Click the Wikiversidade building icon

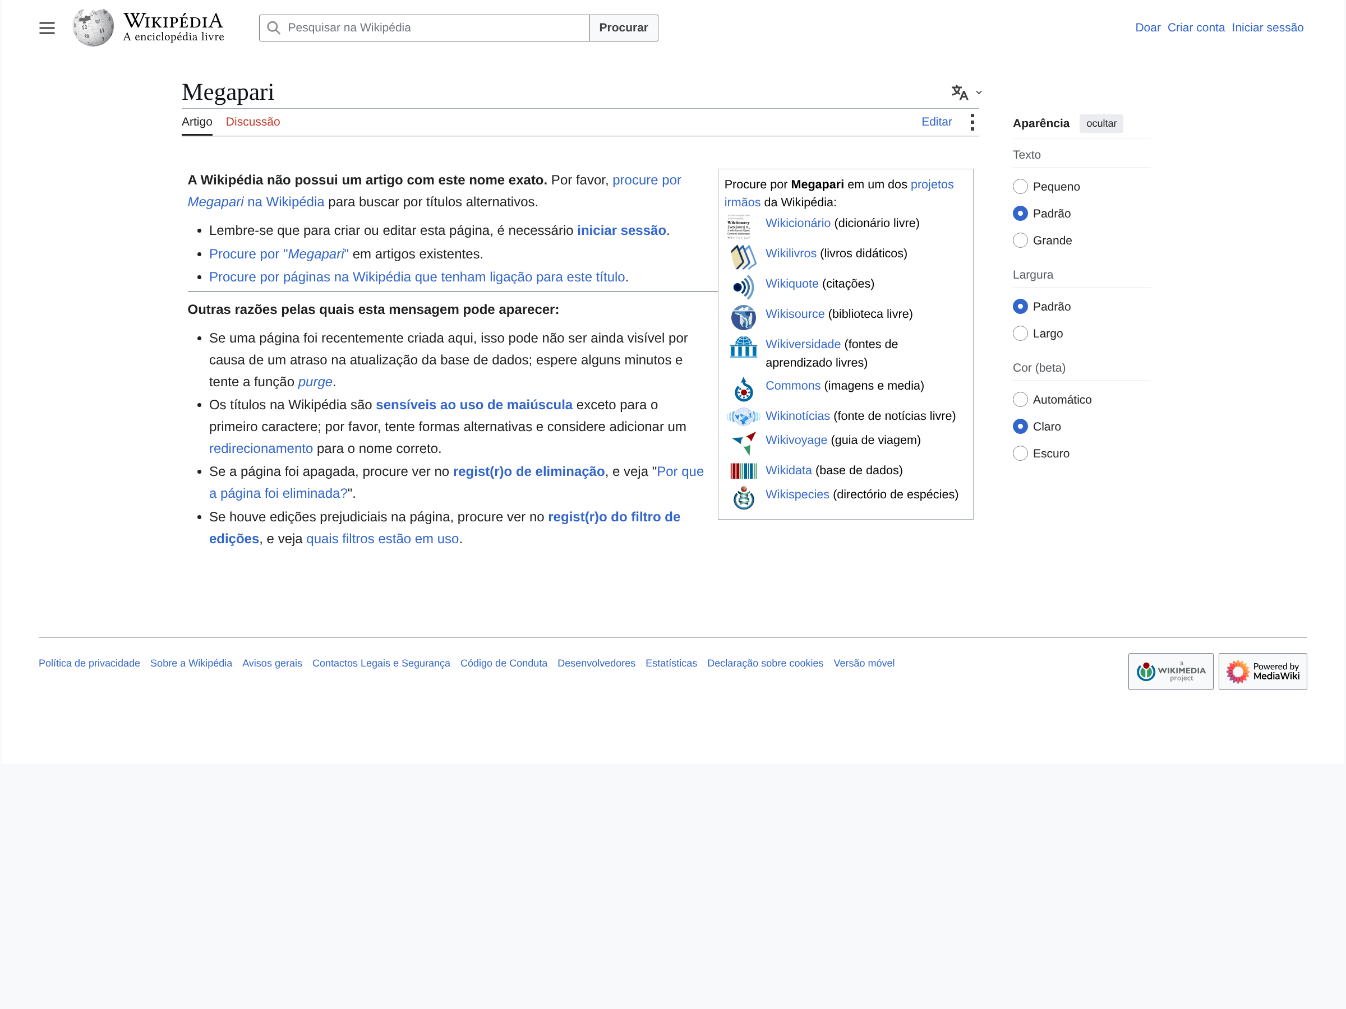pos(744,348)
